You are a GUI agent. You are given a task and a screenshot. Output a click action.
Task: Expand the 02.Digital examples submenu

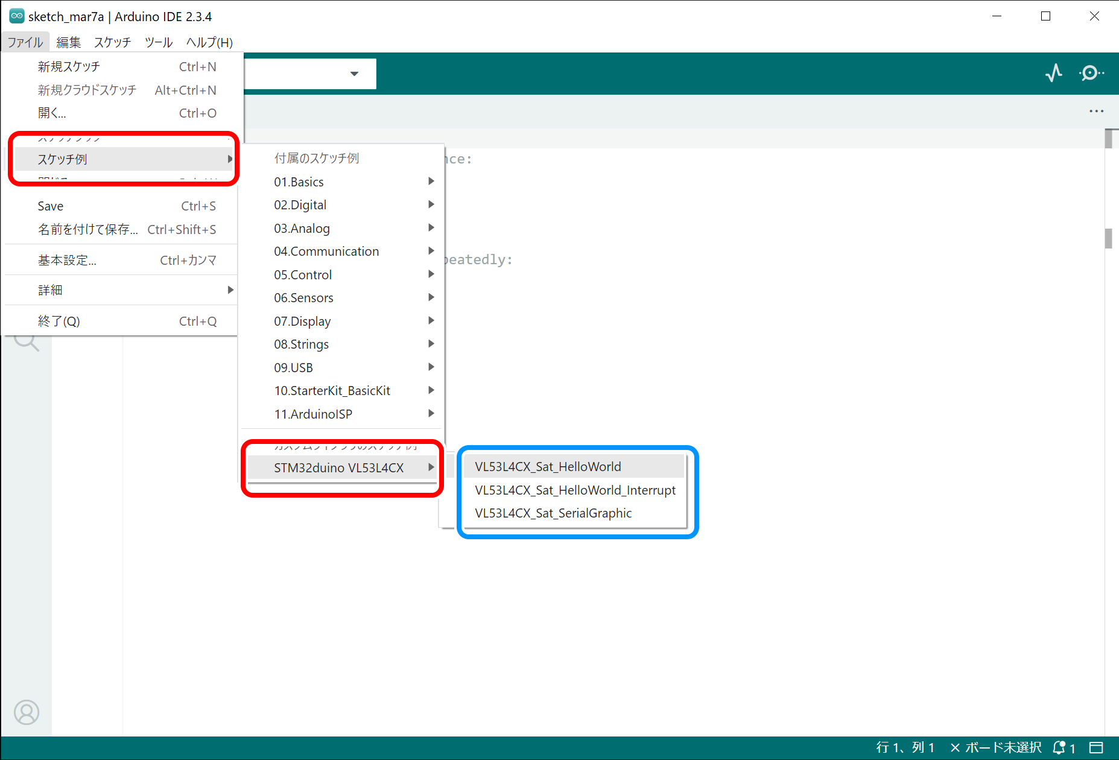[343, 205]
